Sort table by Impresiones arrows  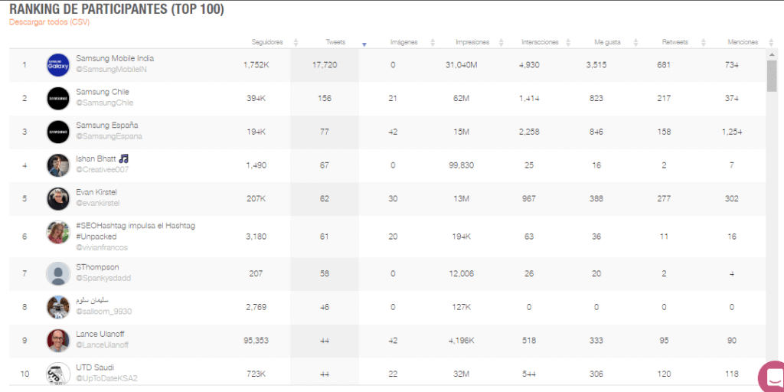click(501, 43)
